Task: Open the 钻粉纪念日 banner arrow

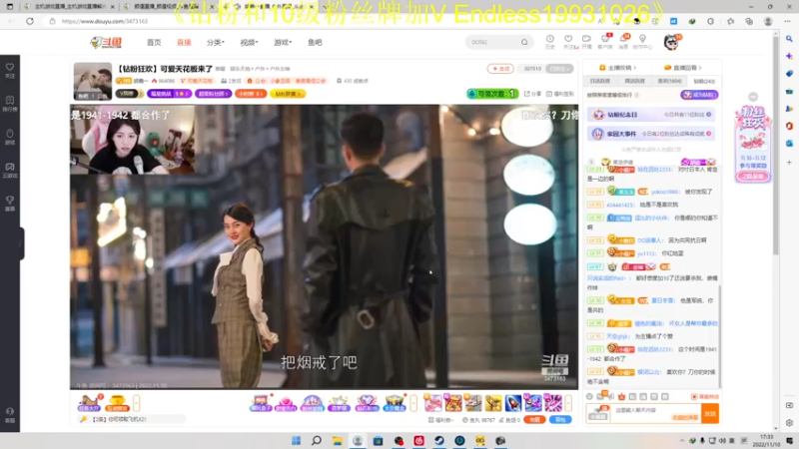Action: pos(709,115)
